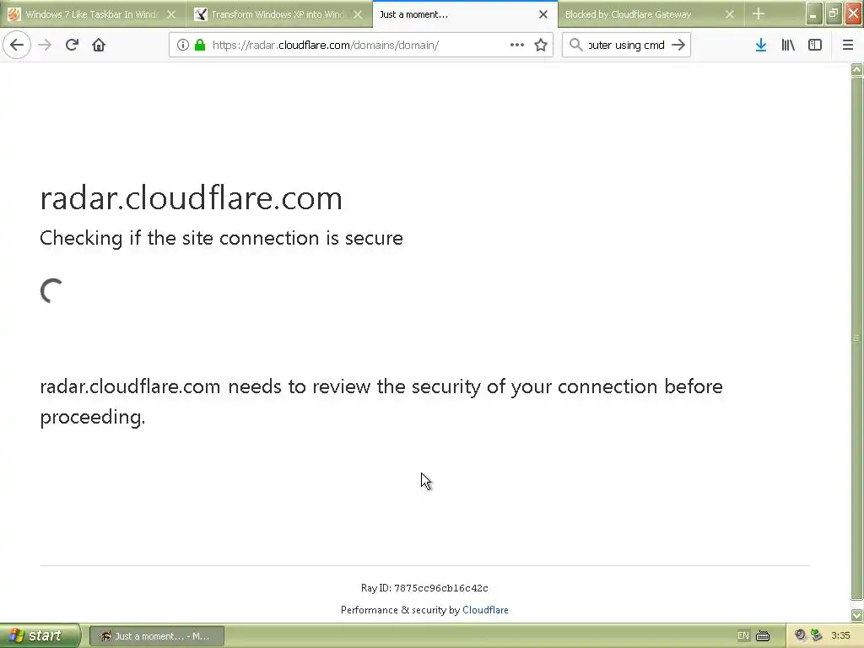Click 'Checking if the site connection is secure'
This screenshot has width=864, height=648.
(x=222, y=238)
